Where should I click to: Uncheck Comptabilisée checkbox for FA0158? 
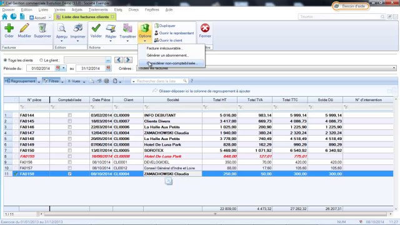[x=69, y=174]
